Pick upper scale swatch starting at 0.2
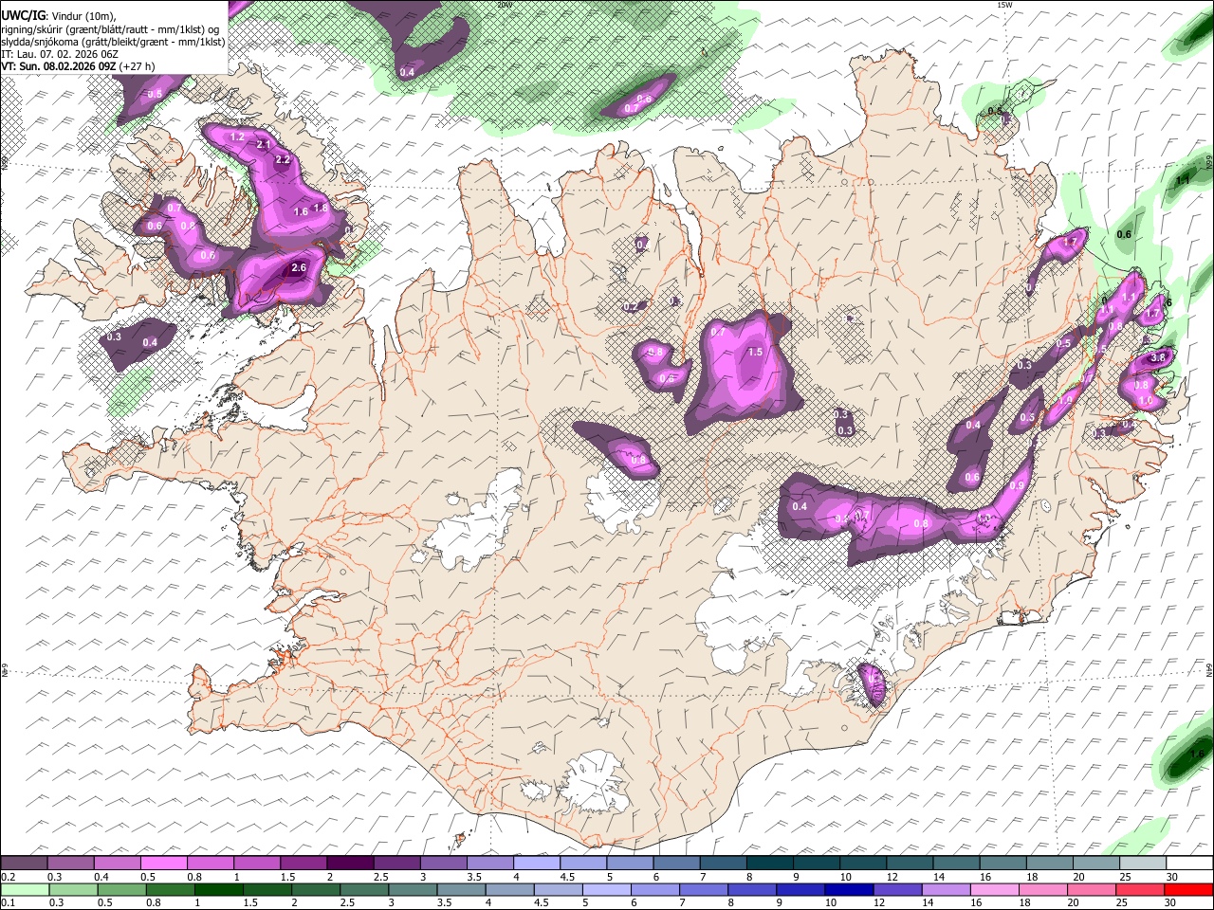1214x910 pixels. coord(24,863)
